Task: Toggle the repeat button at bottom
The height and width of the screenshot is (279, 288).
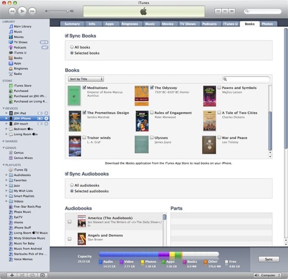Action: (32, 275)
